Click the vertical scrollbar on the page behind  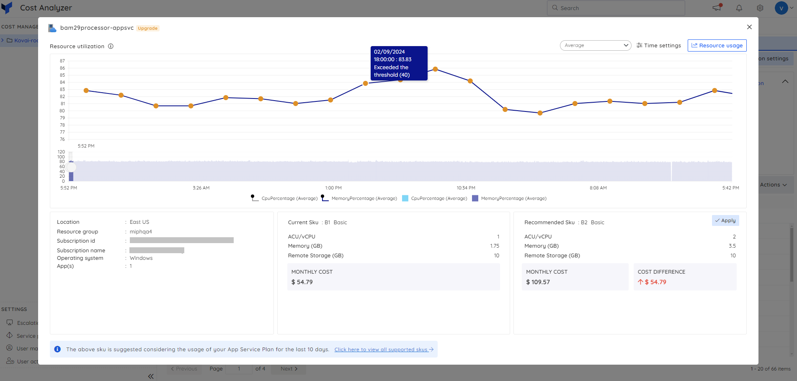pos(791,254)
